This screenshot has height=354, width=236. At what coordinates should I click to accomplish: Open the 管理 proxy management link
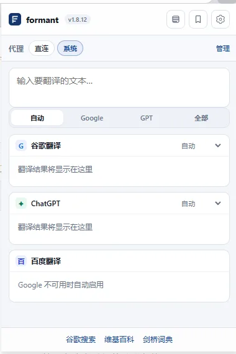223,48
